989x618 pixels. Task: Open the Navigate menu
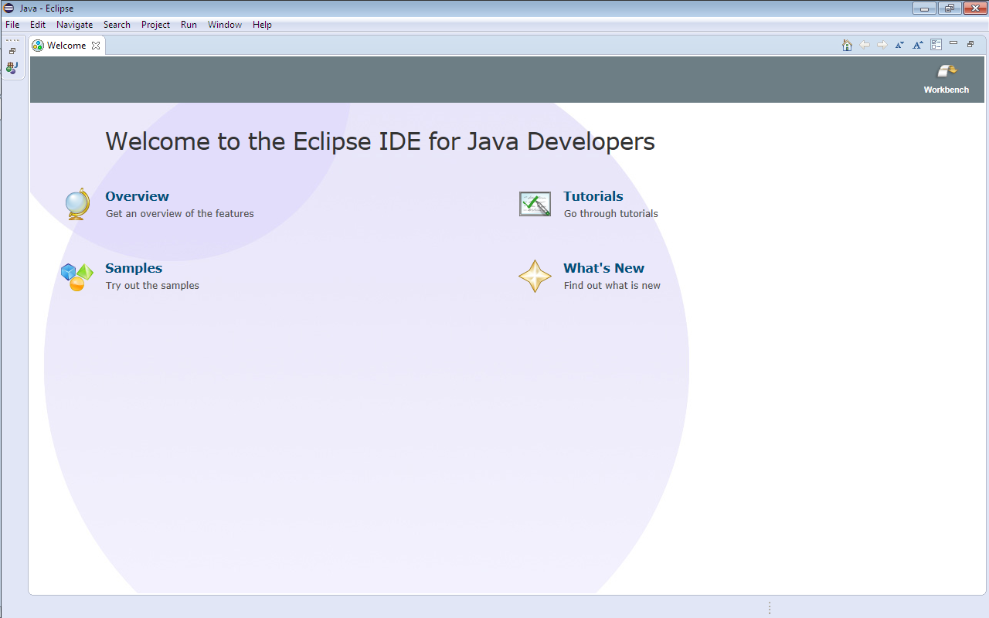click(x=75, y=25)
